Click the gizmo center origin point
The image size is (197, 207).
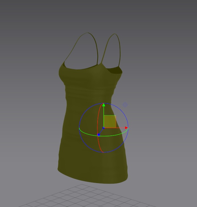point(104,128)
